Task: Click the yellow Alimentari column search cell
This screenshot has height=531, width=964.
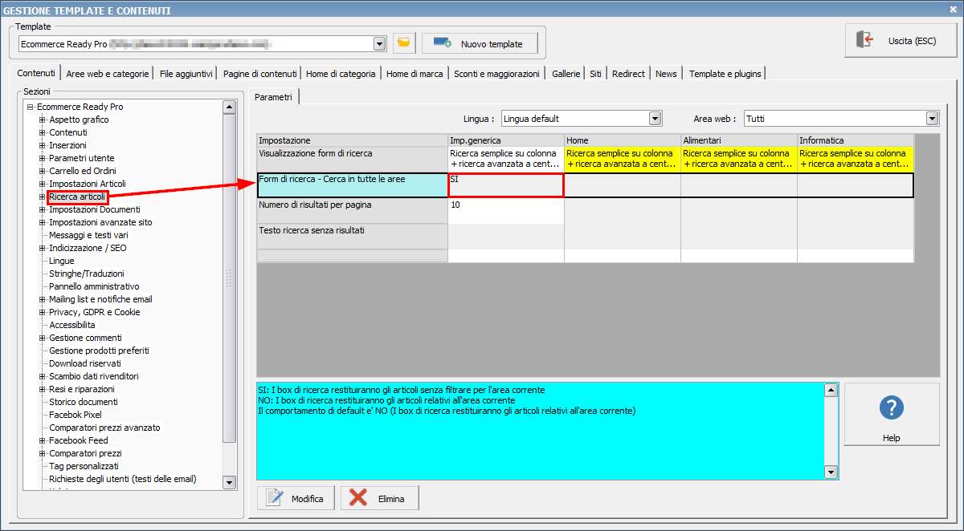Action: click(739, 159)
